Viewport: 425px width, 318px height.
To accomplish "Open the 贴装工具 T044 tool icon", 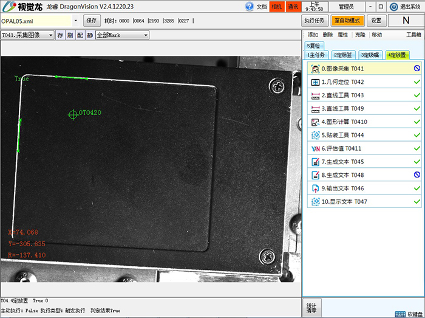I will coord(315,135).
